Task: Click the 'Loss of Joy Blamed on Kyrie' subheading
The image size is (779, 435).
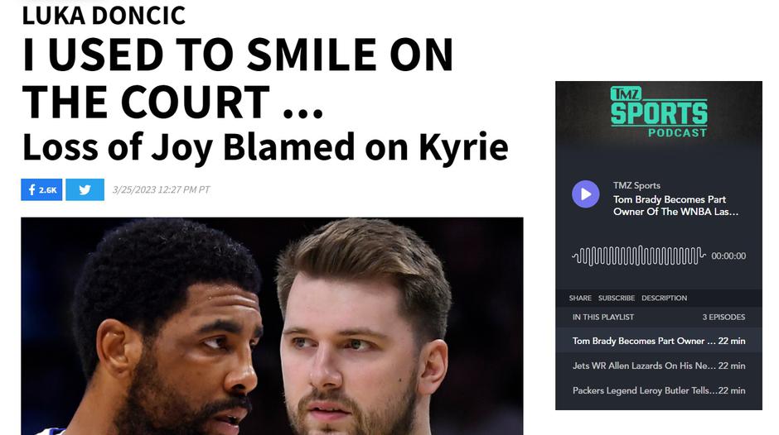Action: (265, 148)
